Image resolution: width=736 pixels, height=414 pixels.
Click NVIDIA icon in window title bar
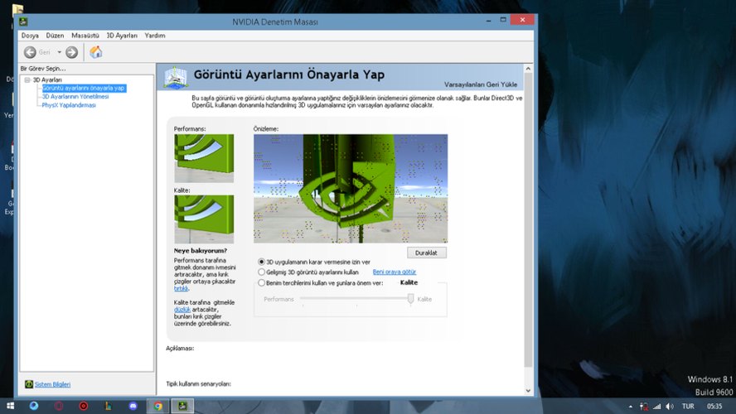[x=23, y=22]
